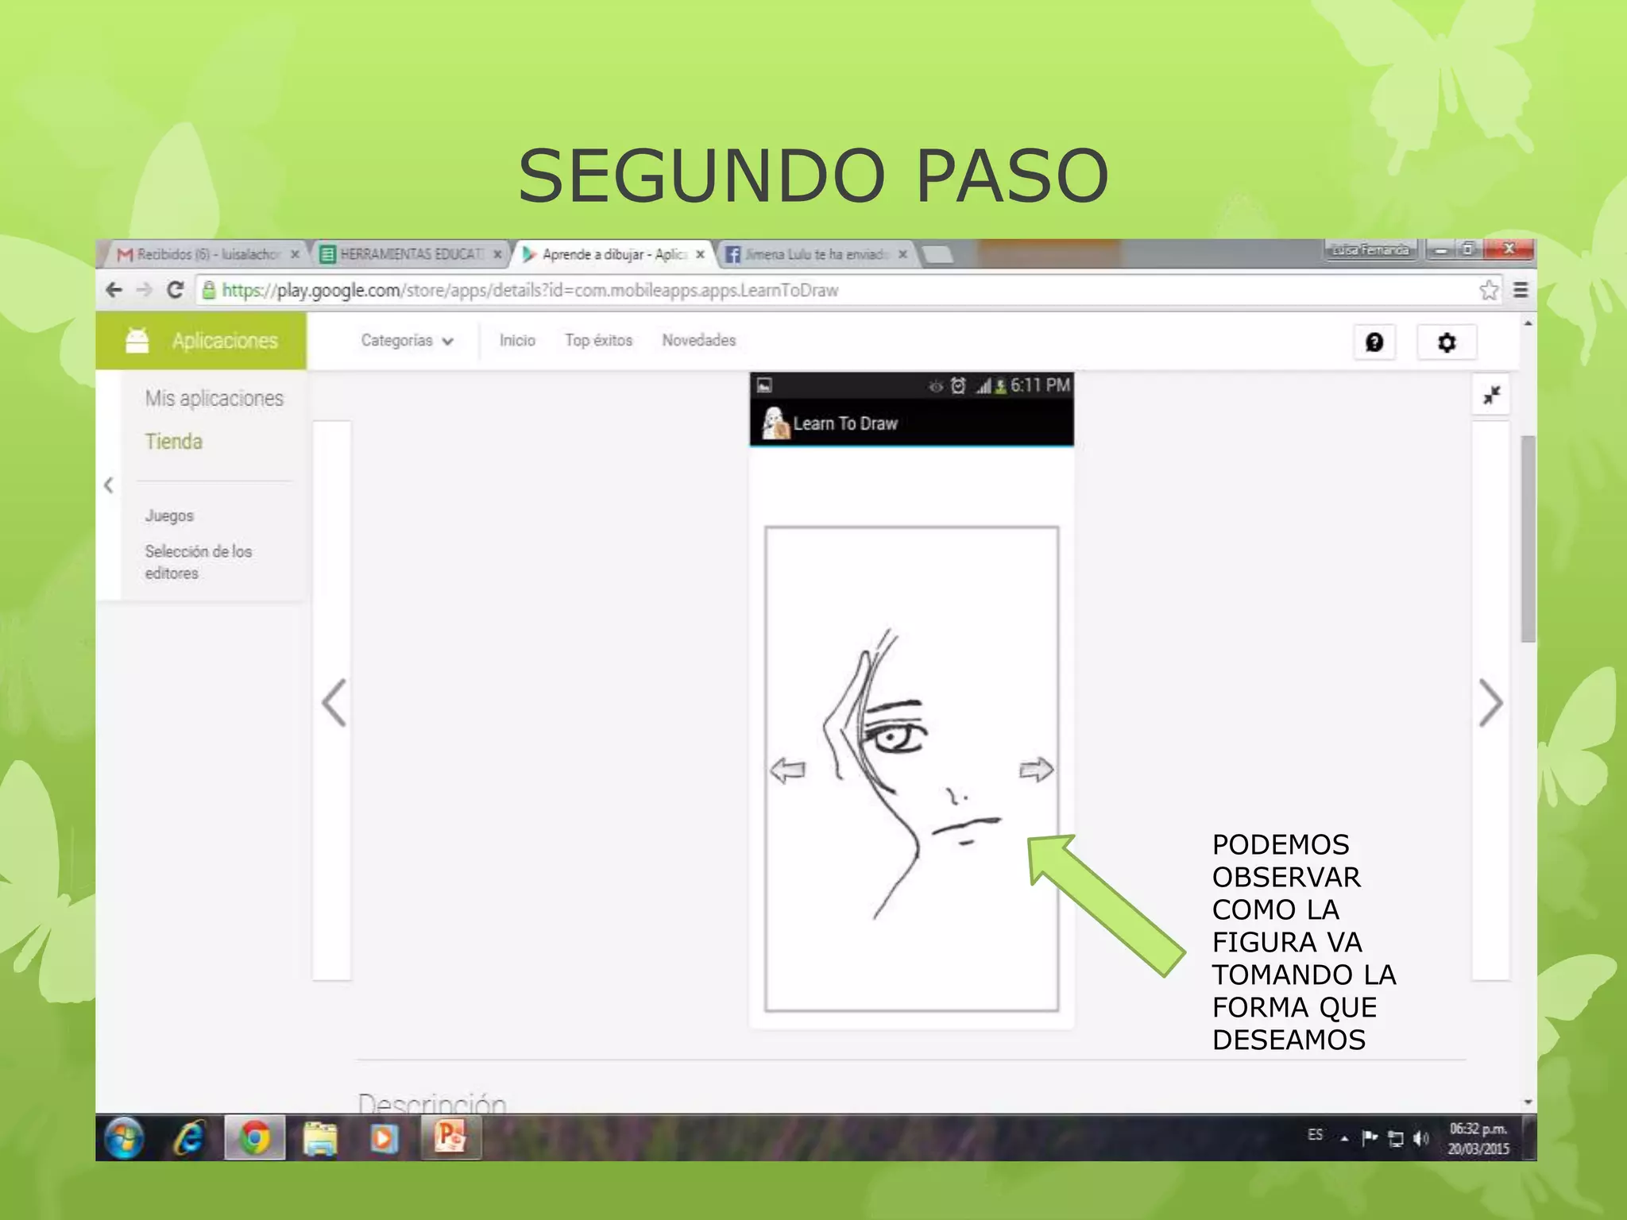Switch to Aprende a dibujar tab
The height and width of the screenshot is (1220, 1627).
pos(613,254)
